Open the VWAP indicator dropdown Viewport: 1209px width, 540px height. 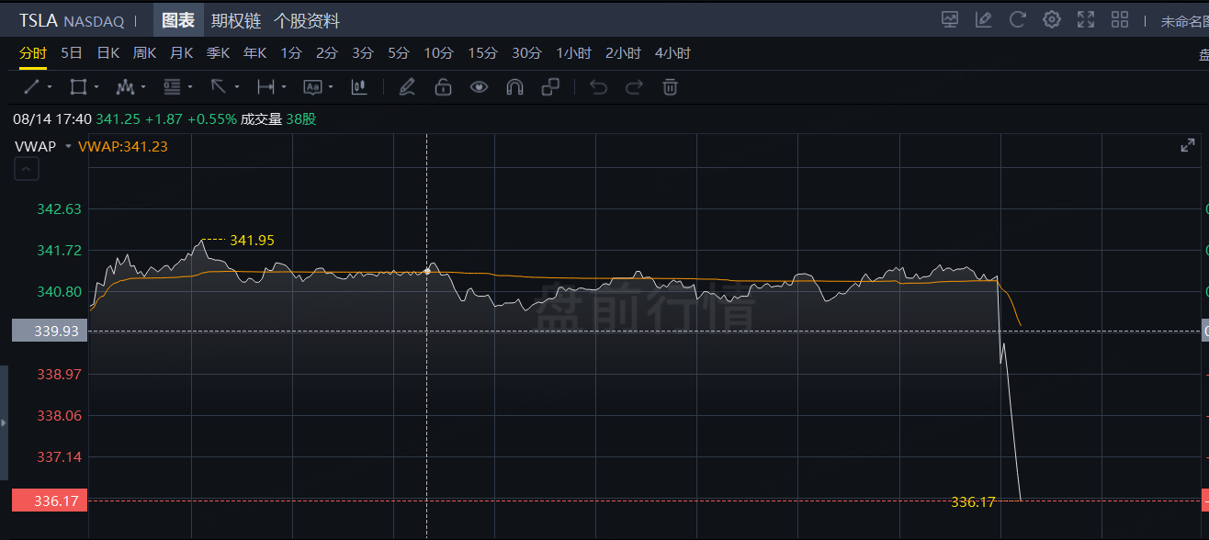[68, 146]
